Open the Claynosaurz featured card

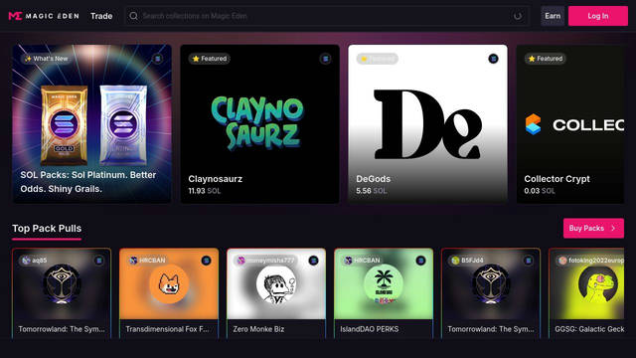[x=259, y=123]
